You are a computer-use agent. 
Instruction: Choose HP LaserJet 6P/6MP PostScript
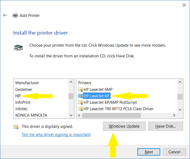coord(110,102)
